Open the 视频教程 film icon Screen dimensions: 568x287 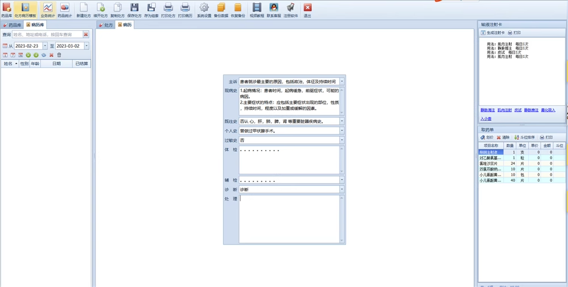(x=257, y=10)
